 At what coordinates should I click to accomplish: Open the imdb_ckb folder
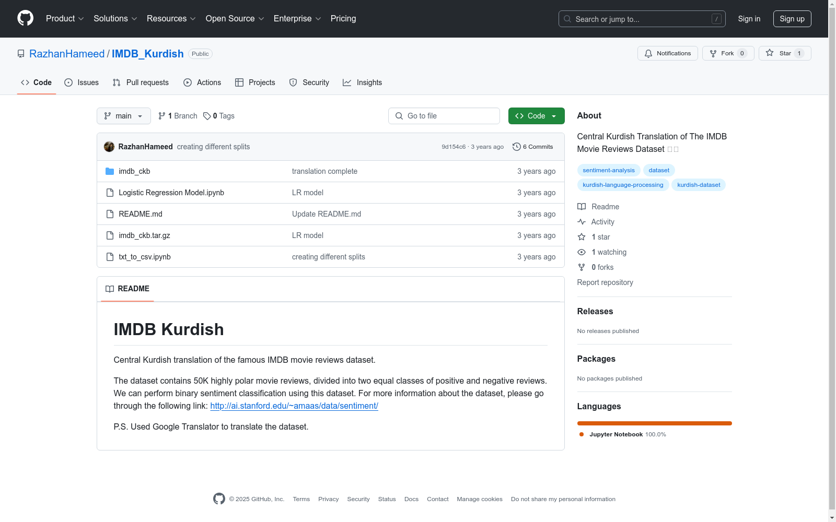pyautogui.click(x=134, y=171)
